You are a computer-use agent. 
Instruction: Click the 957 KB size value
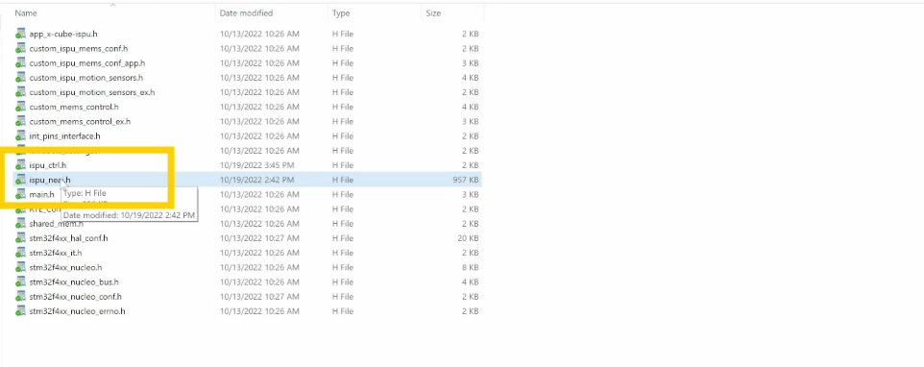(466, 180)
